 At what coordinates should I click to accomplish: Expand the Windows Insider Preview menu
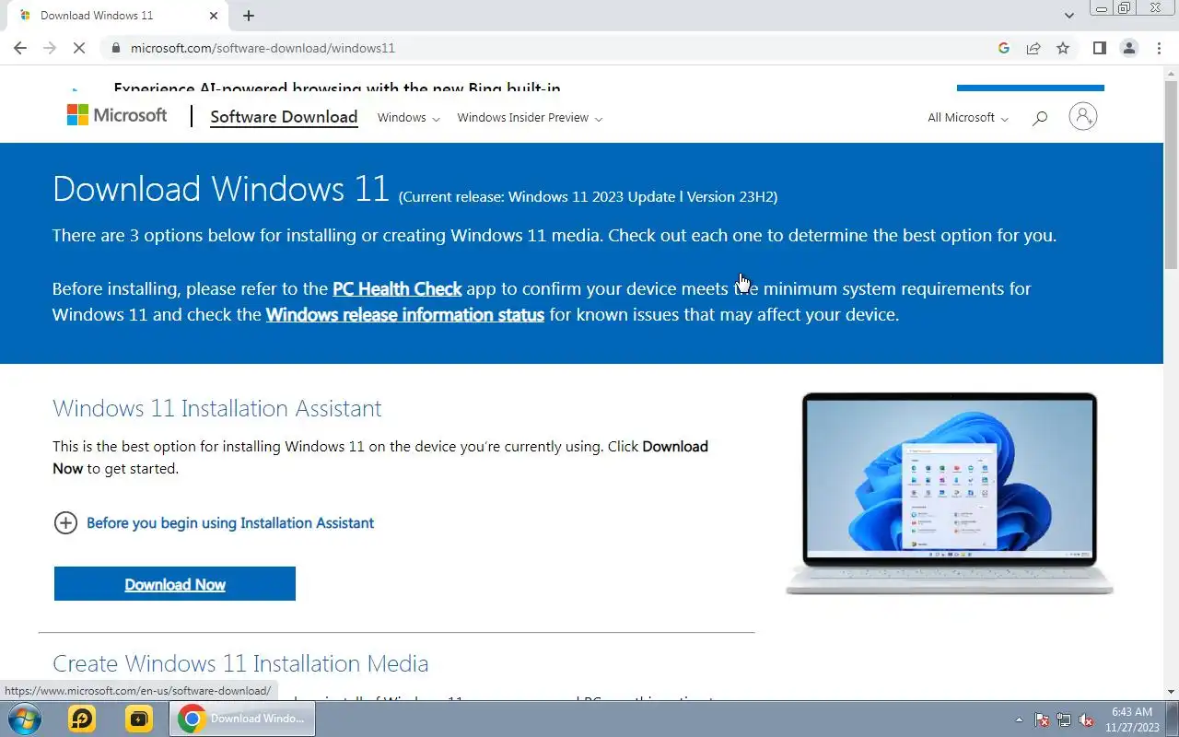click(x=530, y=118)
